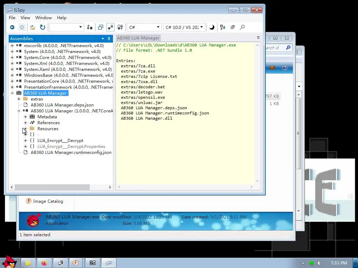Click the search magnifier in the Explorer window
The image size is (358, 268).
pos(288,47)
